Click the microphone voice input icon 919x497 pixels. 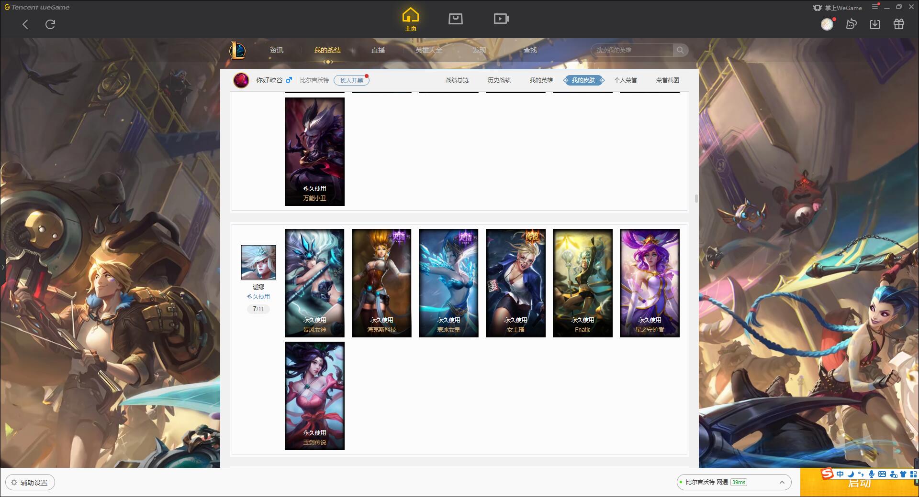[872, 474]
